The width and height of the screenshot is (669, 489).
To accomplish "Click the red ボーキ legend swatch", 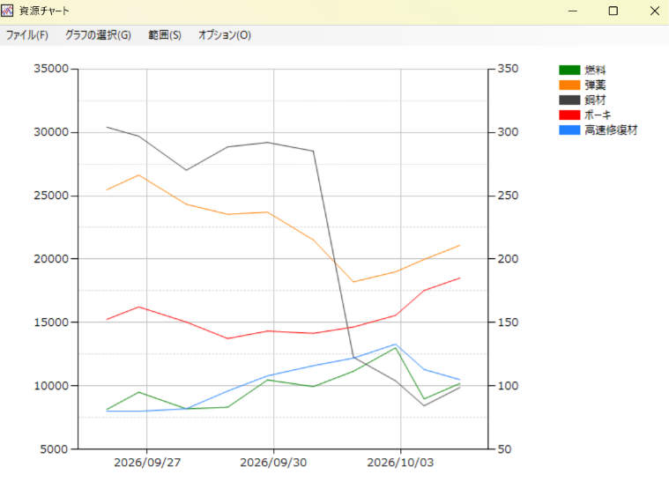I will 569,115.
